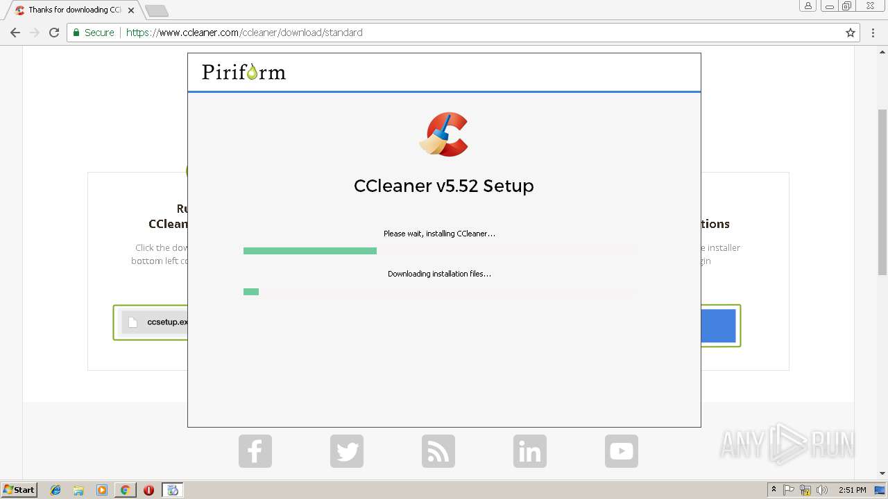Open the Windows Start button
888x499 pixels.
pos(19,490)
